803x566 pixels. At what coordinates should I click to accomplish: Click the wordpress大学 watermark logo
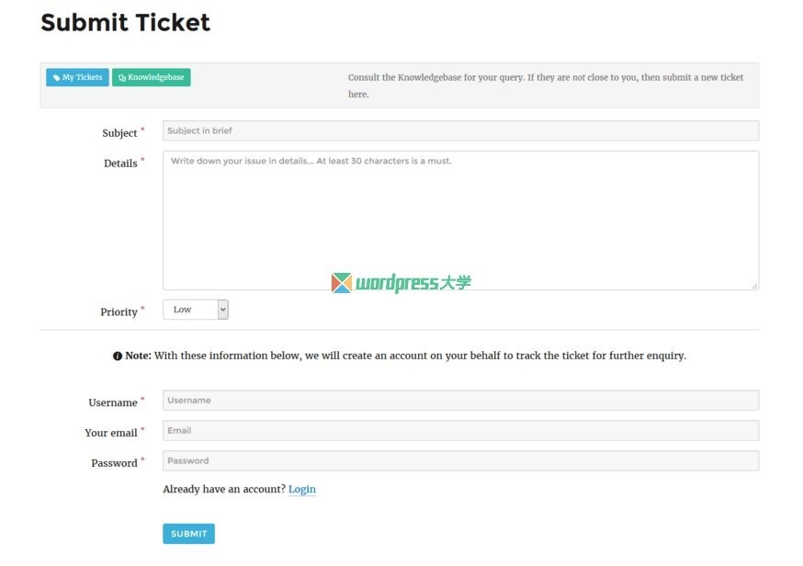(x=401, y=283)
